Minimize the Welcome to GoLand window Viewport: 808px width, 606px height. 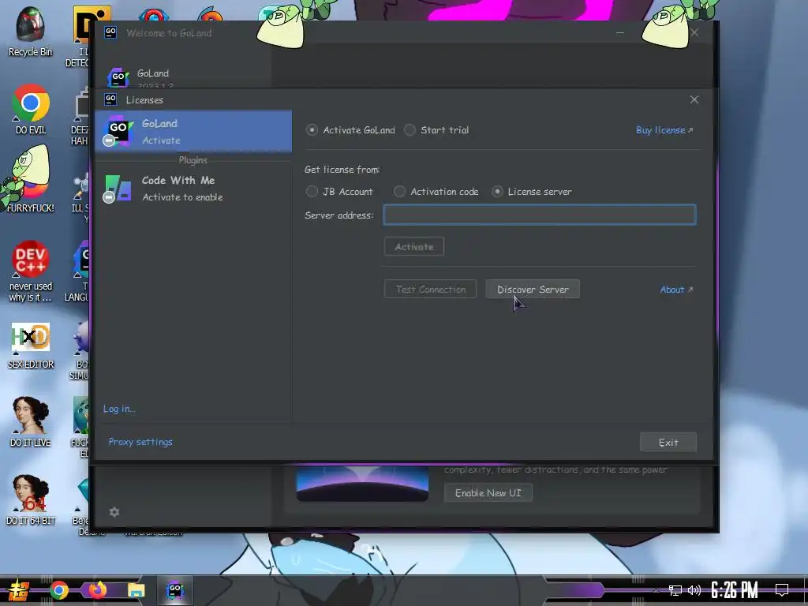[620, 33]
